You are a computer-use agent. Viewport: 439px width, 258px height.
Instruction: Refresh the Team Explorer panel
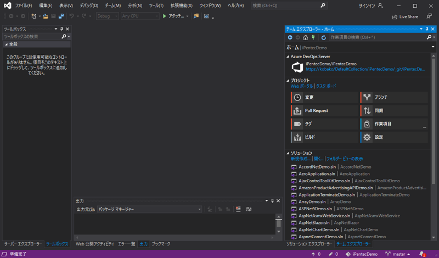(324, 37)
